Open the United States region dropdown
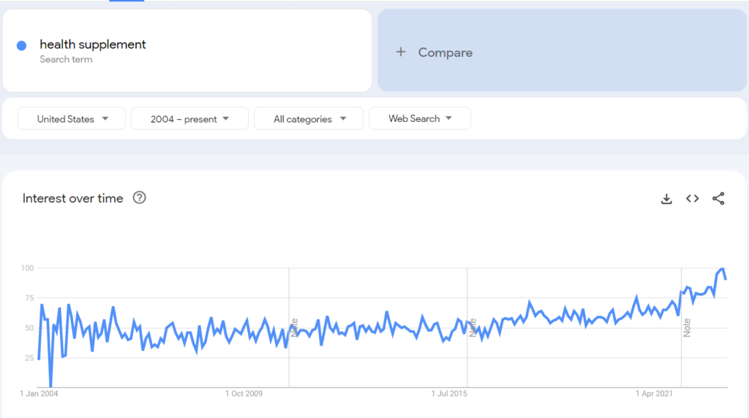The width and height of the screenshot is (749, 418). (x=72, y=119)
